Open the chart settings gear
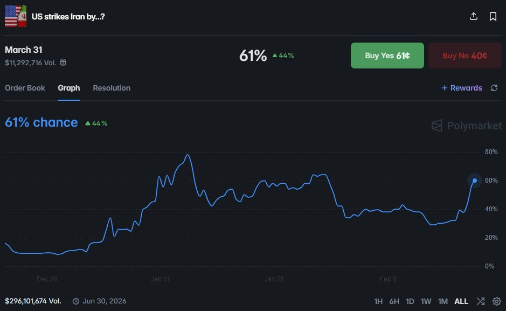The height and width of the screenshot is (311, 506). 497,301
